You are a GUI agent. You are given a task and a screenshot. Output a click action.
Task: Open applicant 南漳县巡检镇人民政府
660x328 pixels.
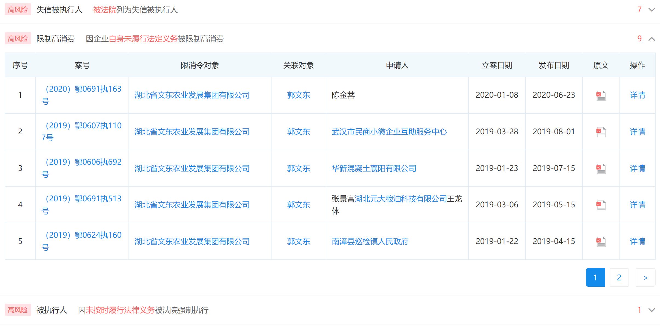370,241
